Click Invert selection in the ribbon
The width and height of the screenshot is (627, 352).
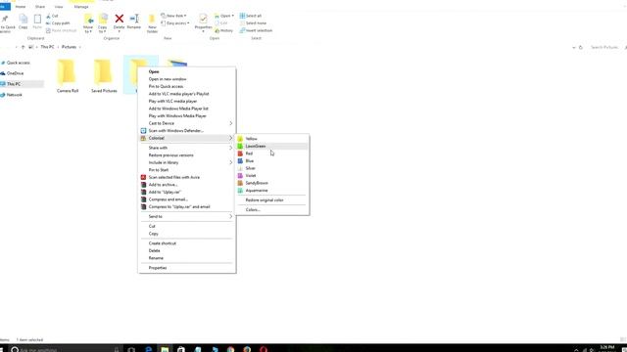[256, 30]
